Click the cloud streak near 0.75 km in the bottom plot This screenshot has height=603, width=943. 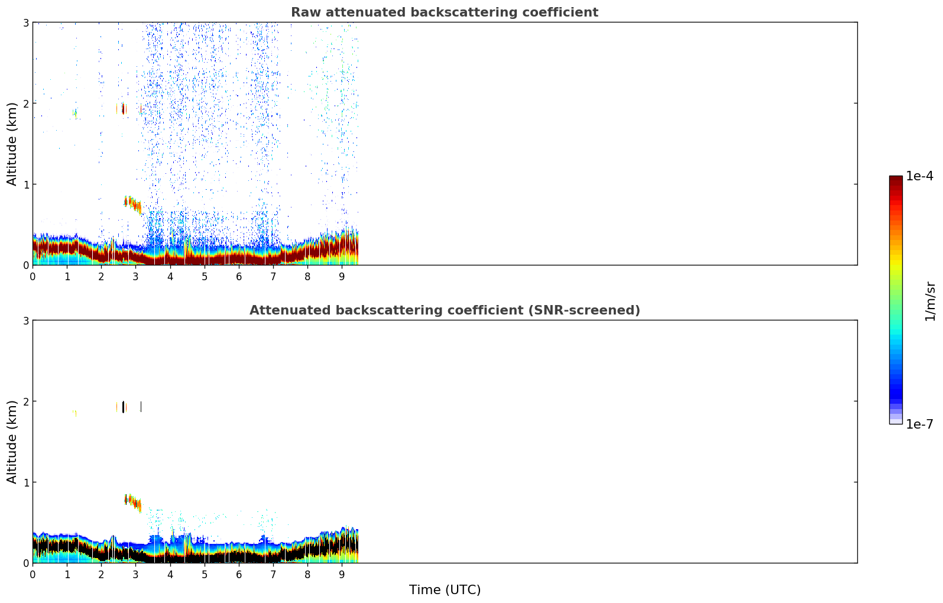[133, 502]
